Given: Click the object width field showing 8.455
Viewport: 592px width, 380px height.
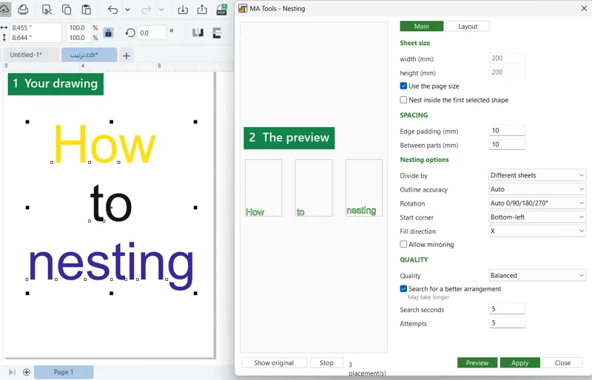Looking at the screenshot, I should tap(35, 27).
